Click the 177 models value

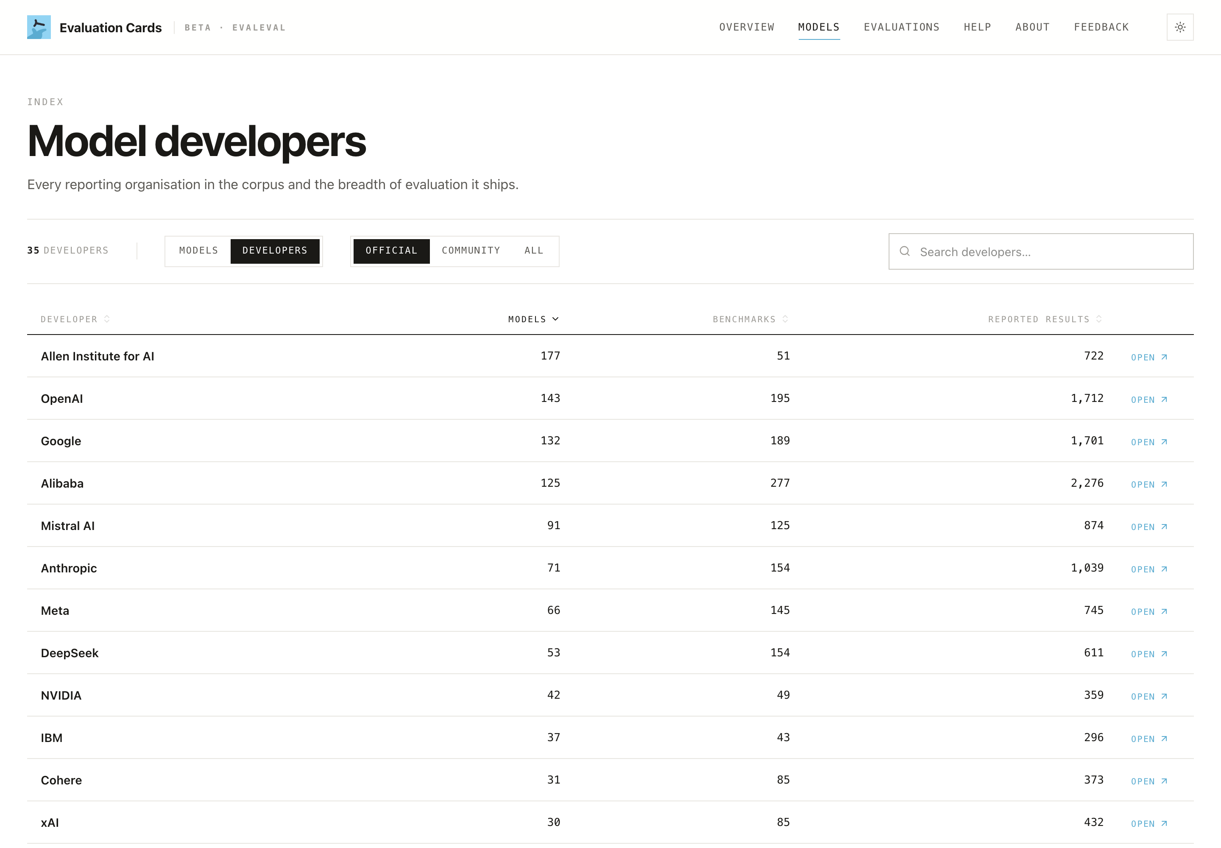click(x=550, y=355)
